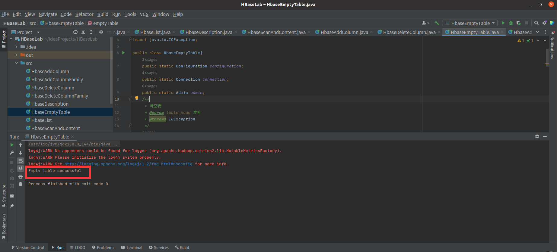Expand the .idea folder
Image resolution: width=557 pixels, height=252 pixels.
17,47
